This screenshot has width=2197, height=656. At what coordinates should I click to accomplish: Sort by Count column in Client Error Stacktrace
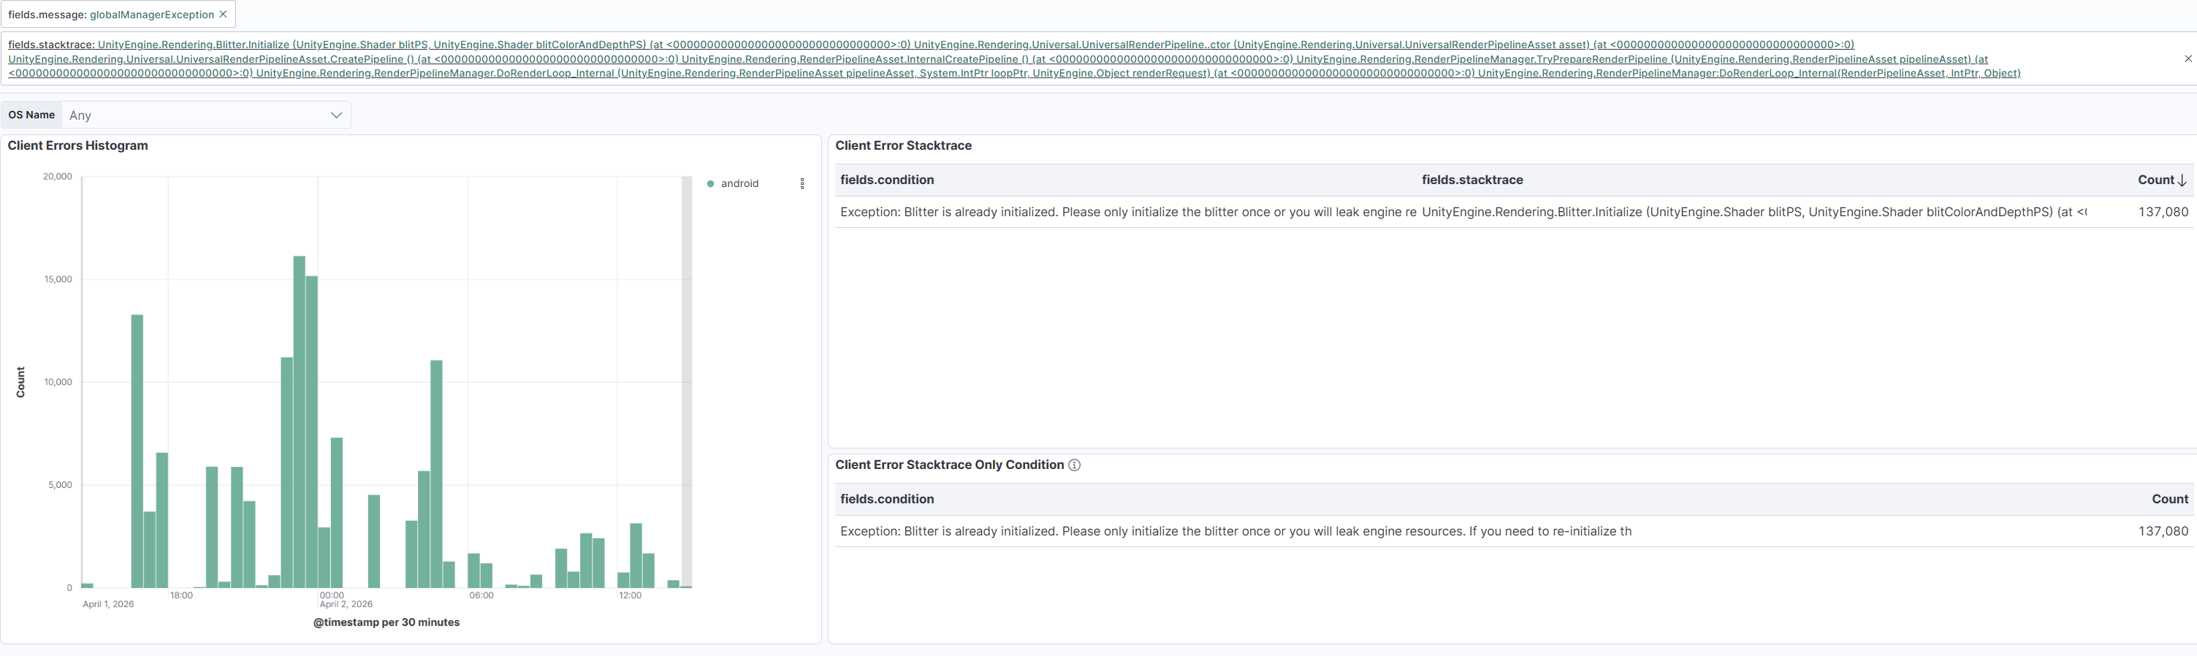[x=2155, y=180]
